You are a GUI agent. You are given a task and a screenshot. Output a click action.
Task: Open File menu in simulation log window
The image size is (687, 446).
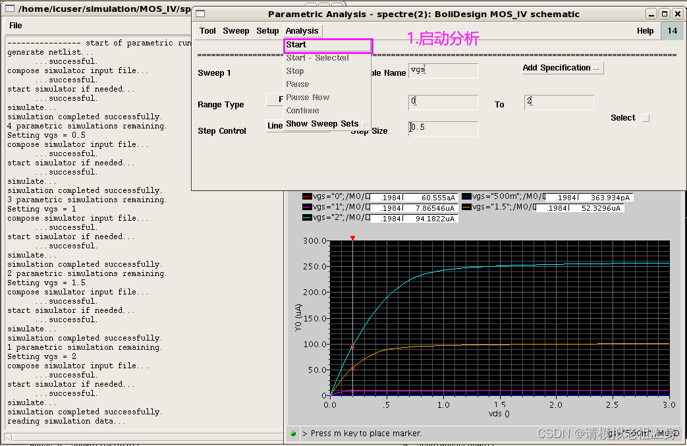(x=15, y=26)
